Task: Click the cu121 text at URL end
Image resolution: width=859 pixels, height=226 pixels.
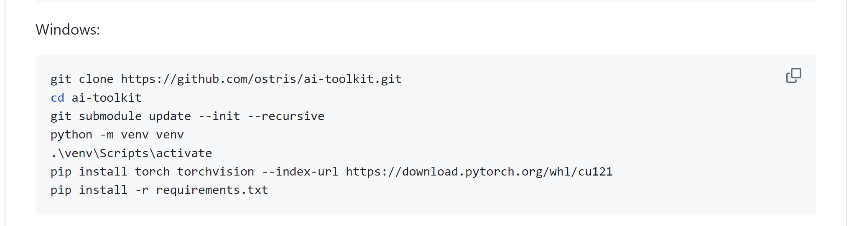Action: 595,172
